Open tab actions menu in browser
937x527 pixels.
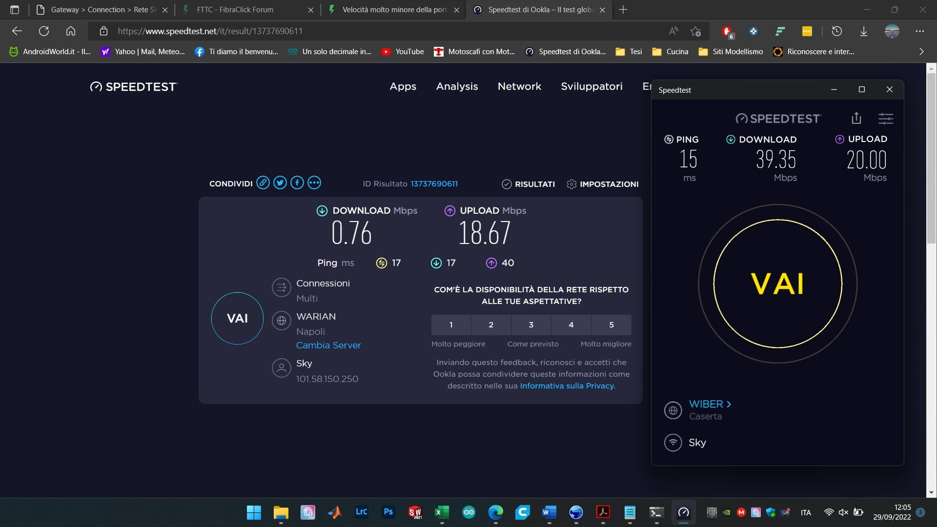(x=15, y=10)
